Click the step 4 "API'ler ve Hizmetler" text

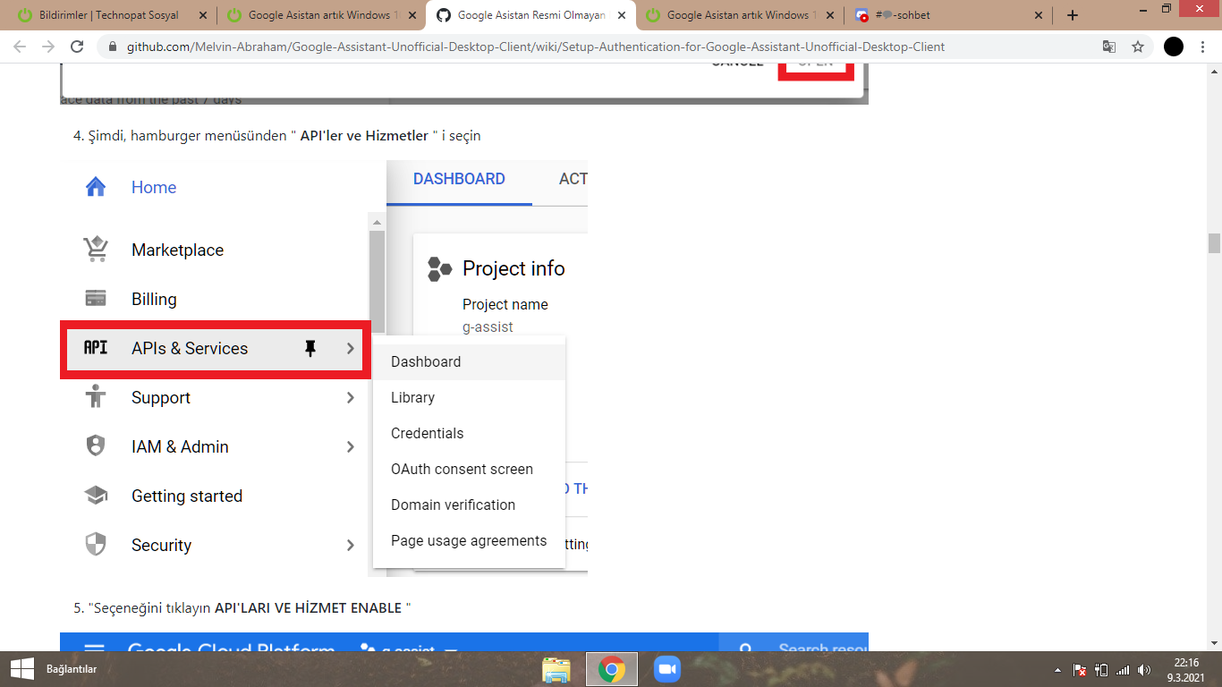pyautogui.click(x=364, y=136)
